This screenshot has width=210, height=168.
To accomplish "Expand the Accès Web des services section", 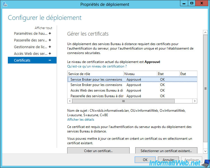I will click(x=50, y=53).
